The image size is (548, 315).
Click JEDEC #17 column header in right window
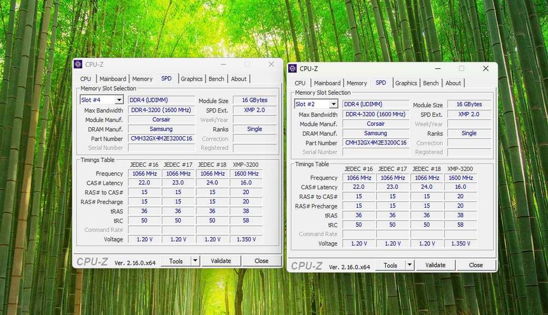(392, 168)
